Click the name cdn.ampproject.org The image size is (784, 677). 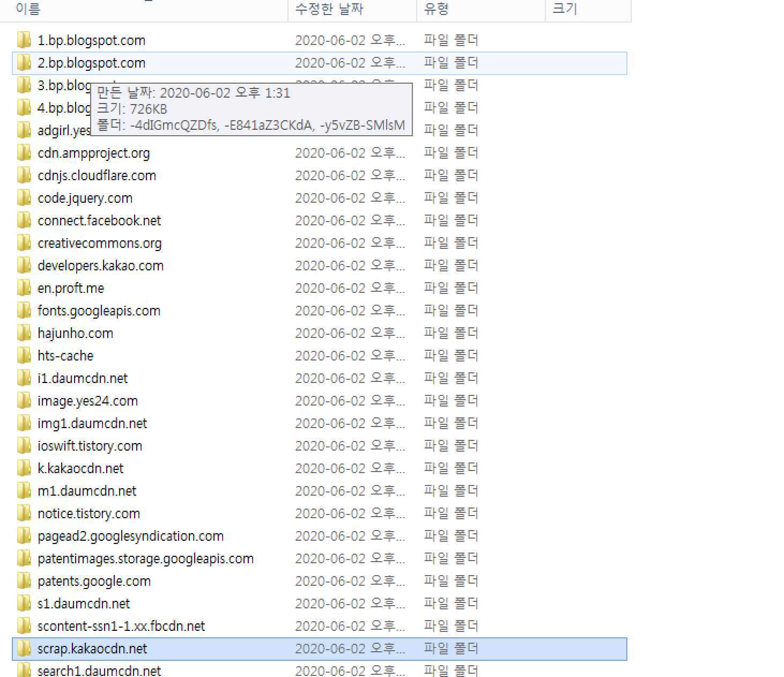(94, 153)
